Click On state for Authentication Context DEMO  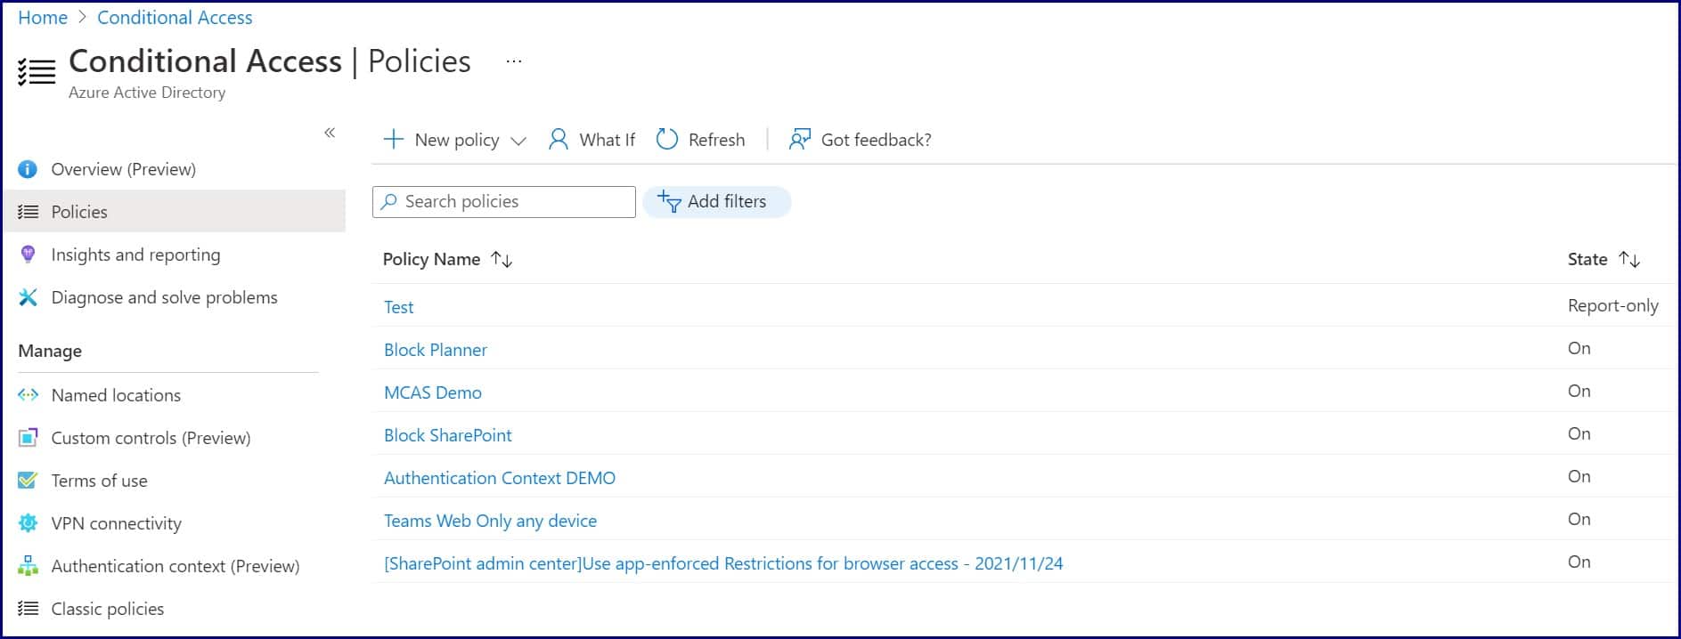[1579, 476]
